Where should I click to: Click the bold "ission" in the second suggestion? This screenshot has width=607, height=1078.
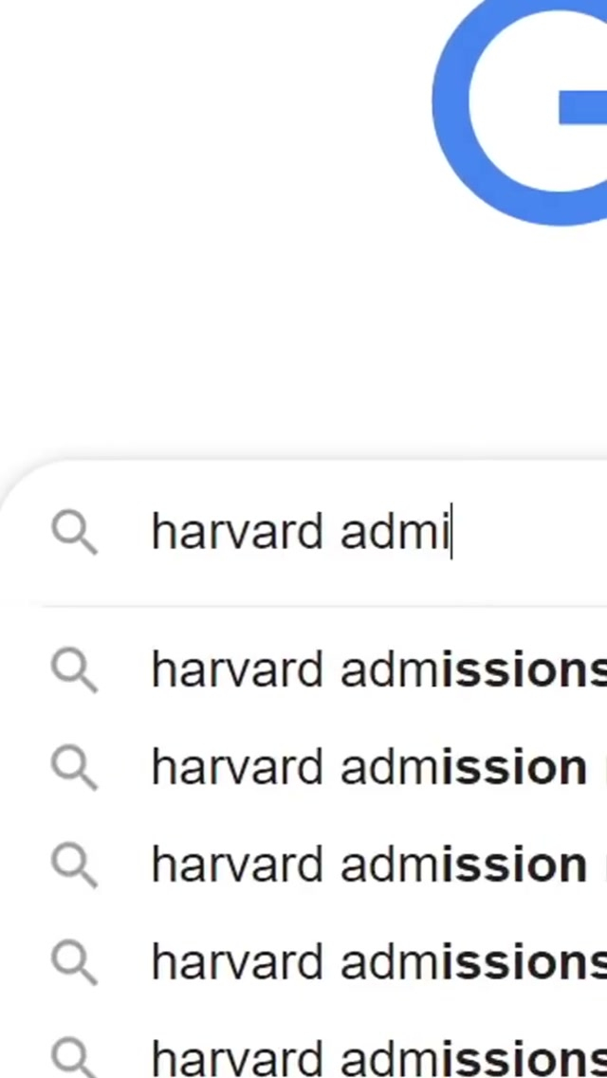(514, 767)
